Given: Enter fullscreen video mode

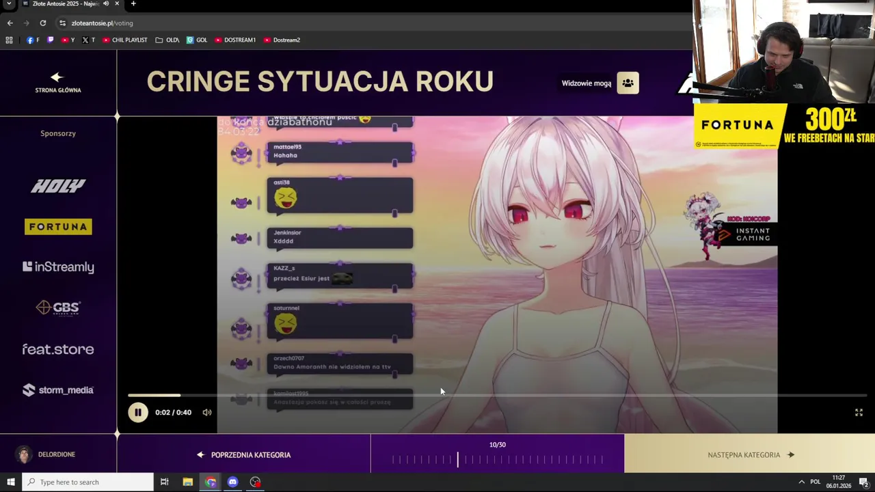Looking at the screenshot, I should pos(859,412).
